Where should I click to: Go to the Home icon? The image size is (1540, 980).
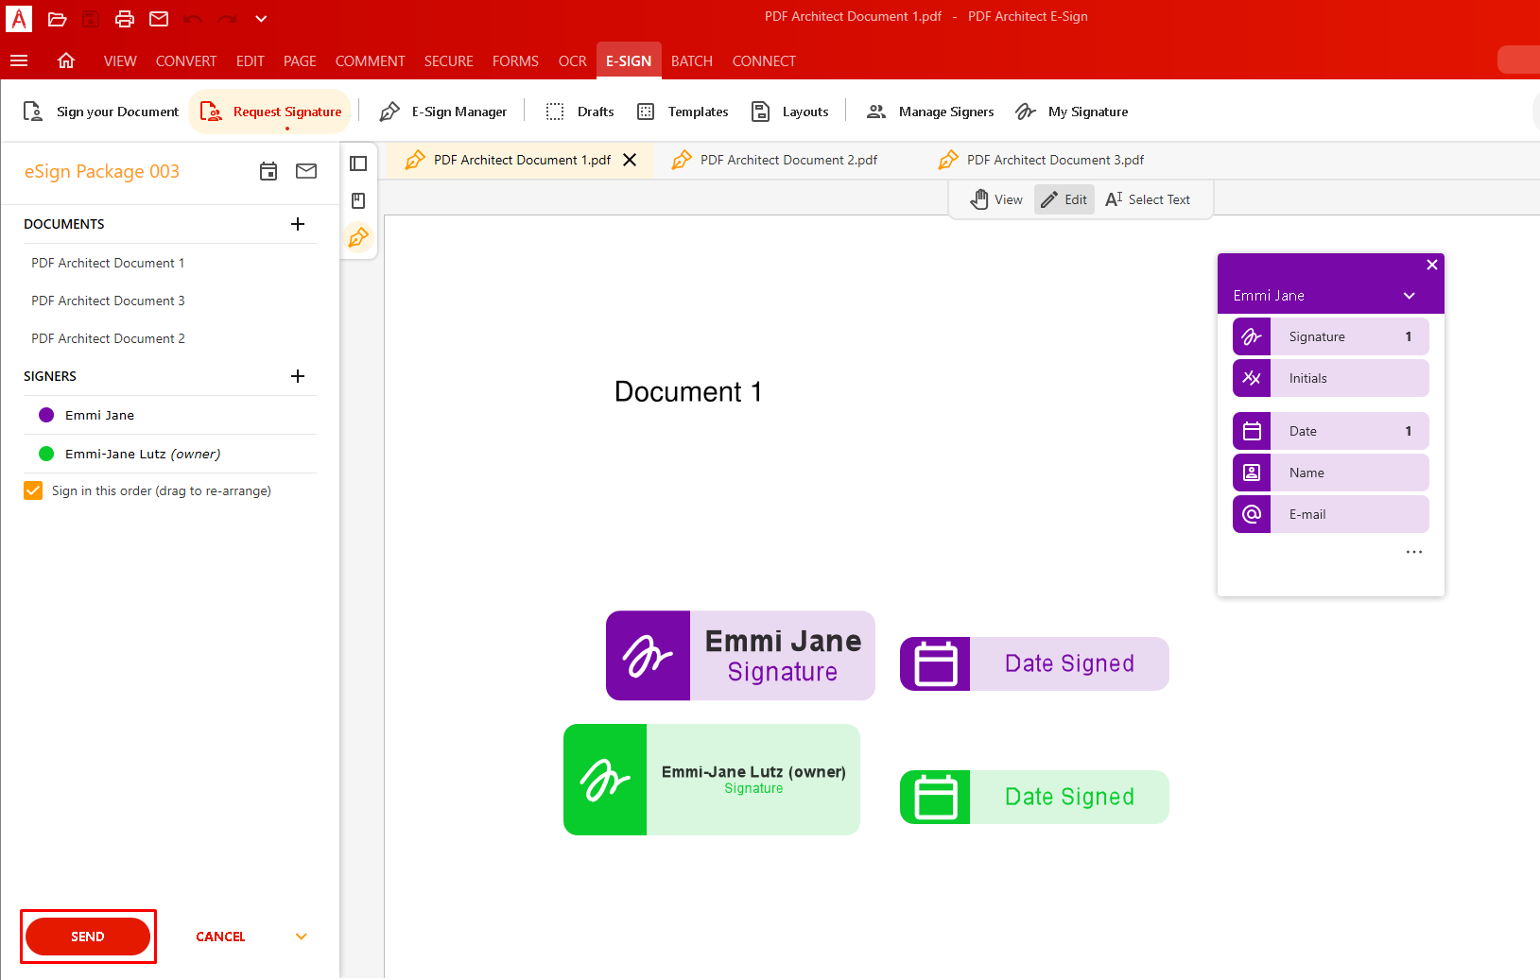click(x=66, y=60)
